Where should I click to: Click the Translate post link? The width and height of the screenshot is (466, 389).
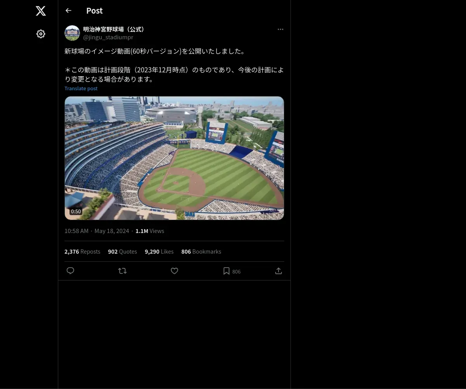click(x=81, y=88)
